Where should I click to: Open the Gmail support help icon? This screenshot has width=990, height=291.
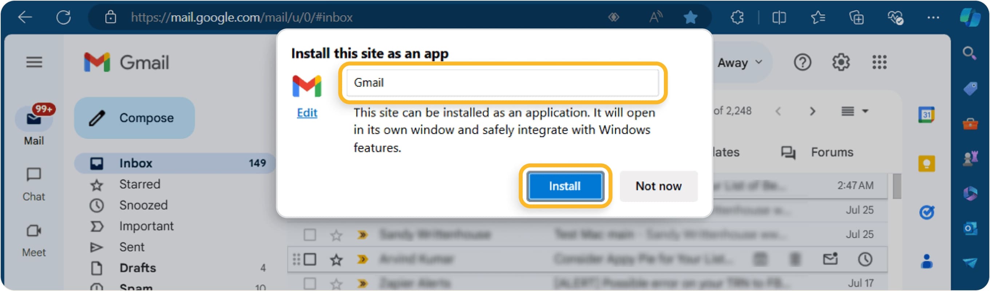(802, 62)
